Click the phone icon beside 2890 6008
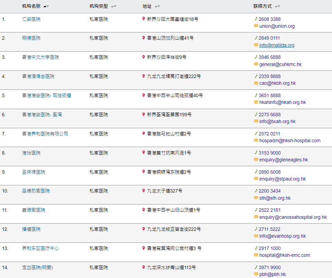332x278 pixels. pos(256,172)
